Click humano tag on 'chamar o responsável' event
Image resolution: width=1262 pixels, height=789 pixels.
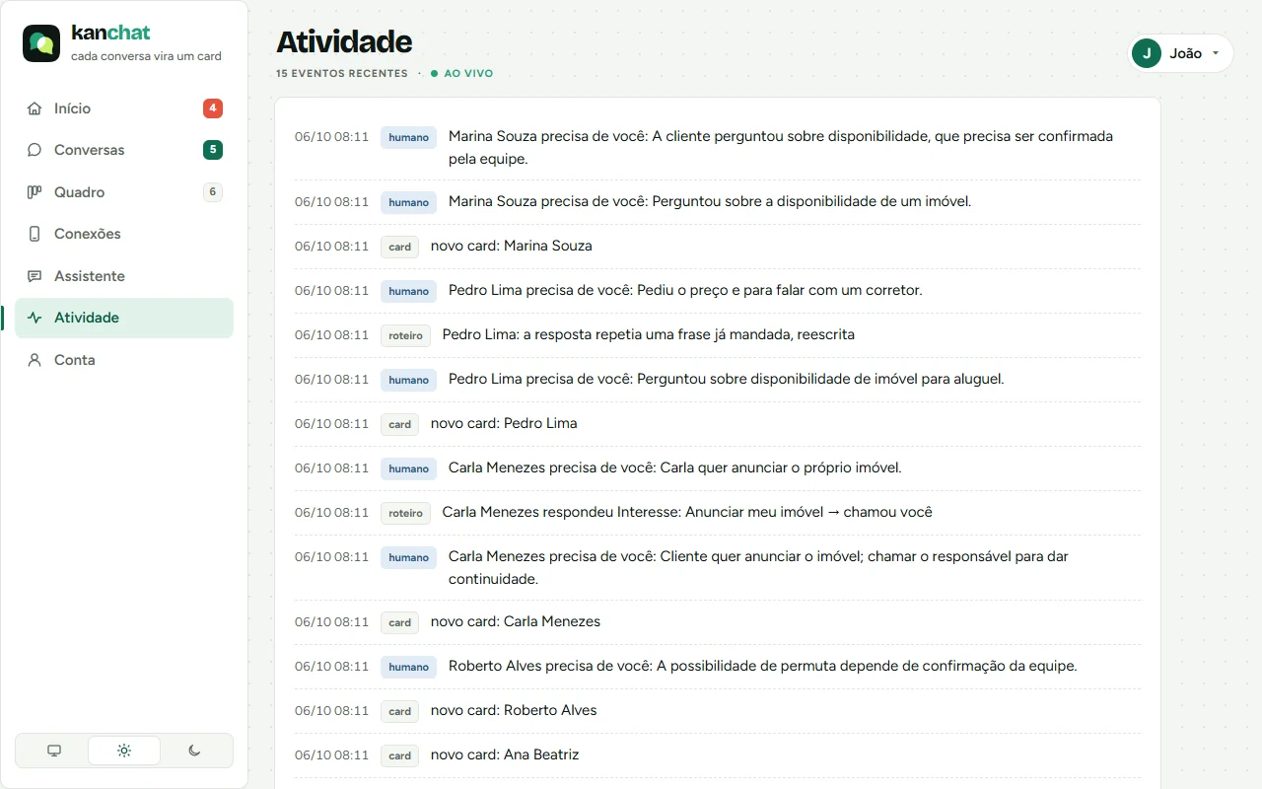(408, 557)
